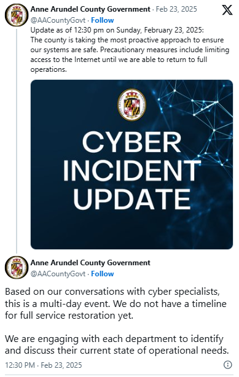Click Follow in the top tweet header
239x377 pixels.
[102, 20]
